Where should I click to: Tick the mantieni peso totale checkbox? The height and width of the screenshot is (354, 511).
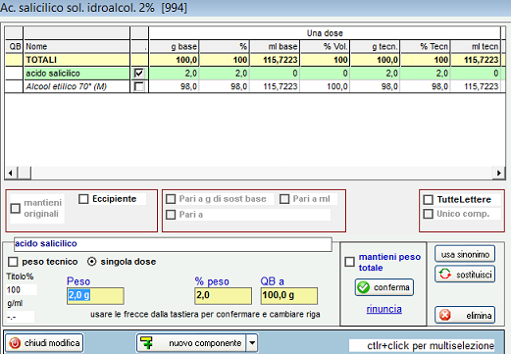tap(349, 262)
